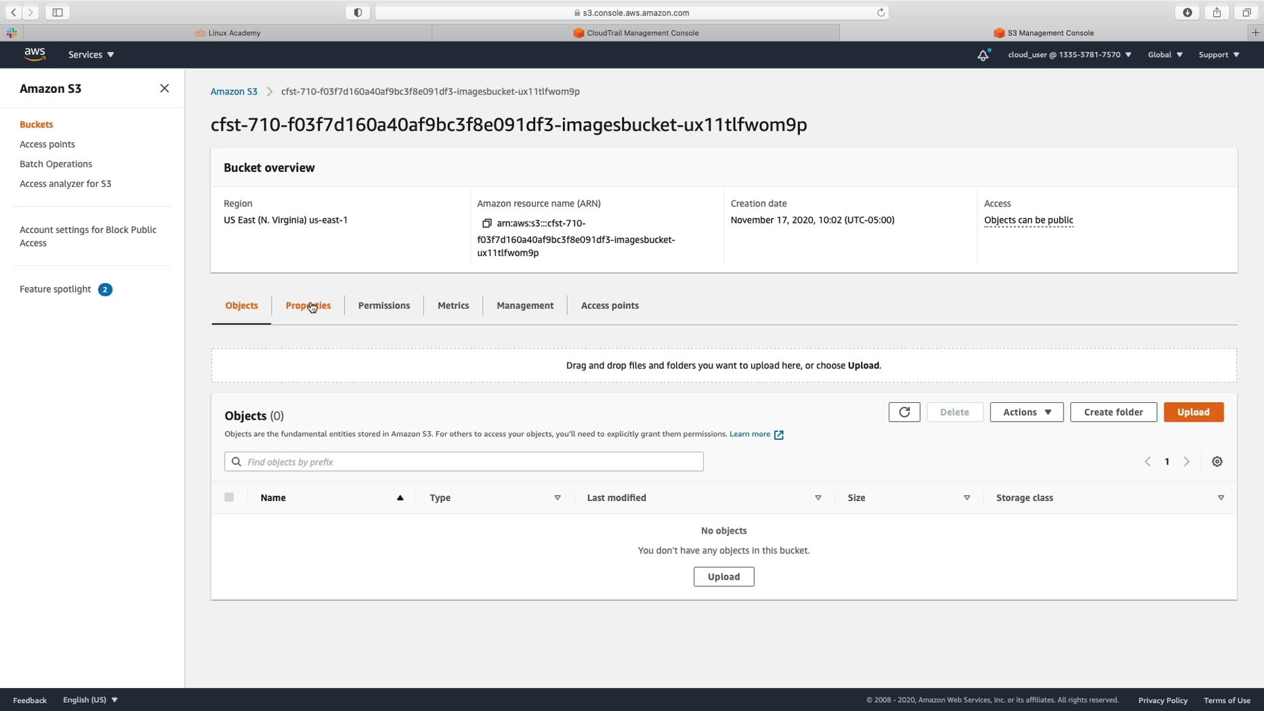Open the Privacy Policy footer link
The width and height of the screenshot is (1264, 711).
pos(1162,700)
